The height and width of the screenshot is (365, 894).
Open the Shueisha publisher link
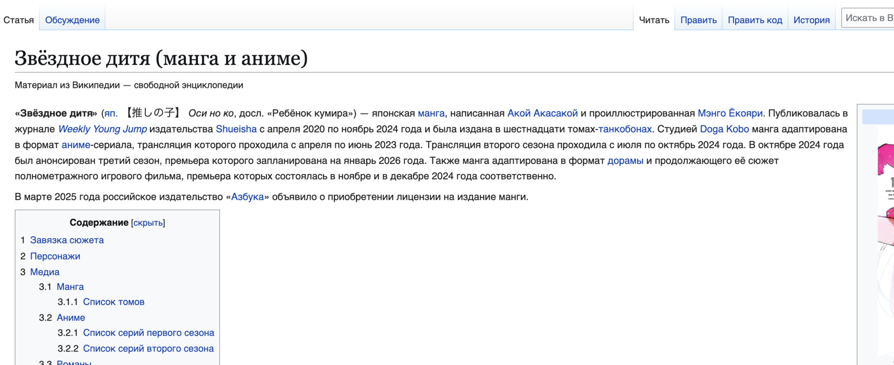236,129
